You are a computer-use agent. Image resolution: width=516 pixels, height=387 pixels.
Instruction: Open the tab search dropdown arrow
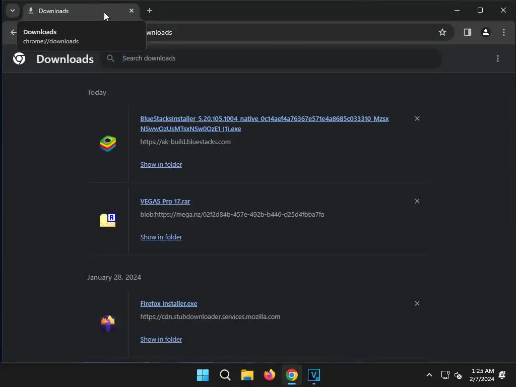(13, 11)
